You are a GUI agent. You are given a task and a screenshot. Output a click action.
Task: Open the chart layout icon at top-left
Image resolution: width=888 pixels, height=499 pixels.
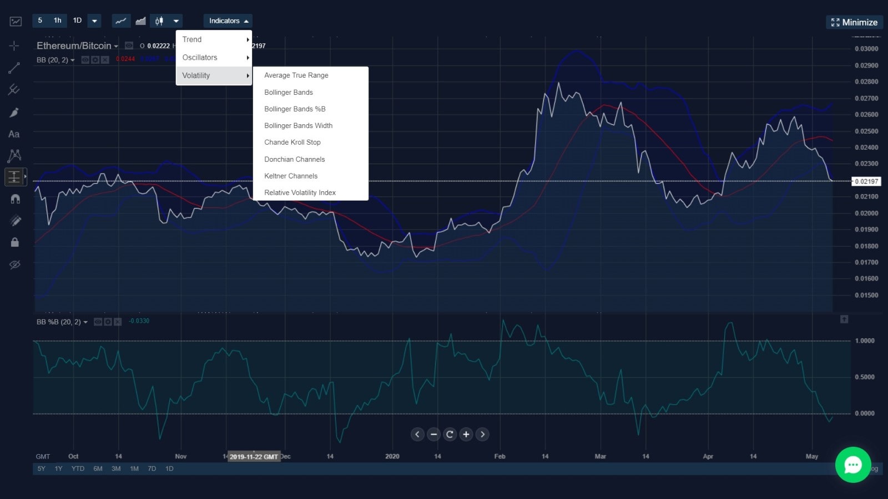pyautogui.click(x=16, y=22)
